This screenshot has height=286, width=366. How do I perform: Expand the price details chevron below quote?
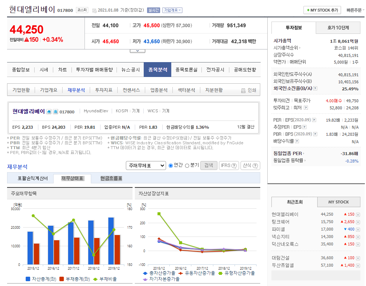[x=137, y=51]
